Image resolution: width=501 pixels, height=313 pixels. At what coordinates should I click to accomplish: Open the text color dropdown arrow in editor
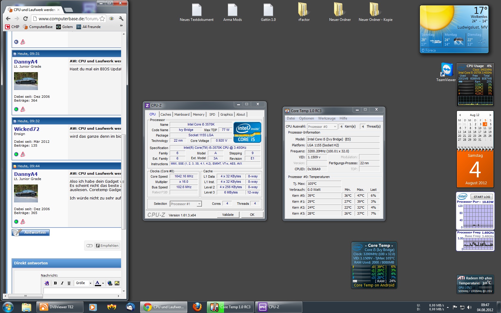(x=103, y=283)
